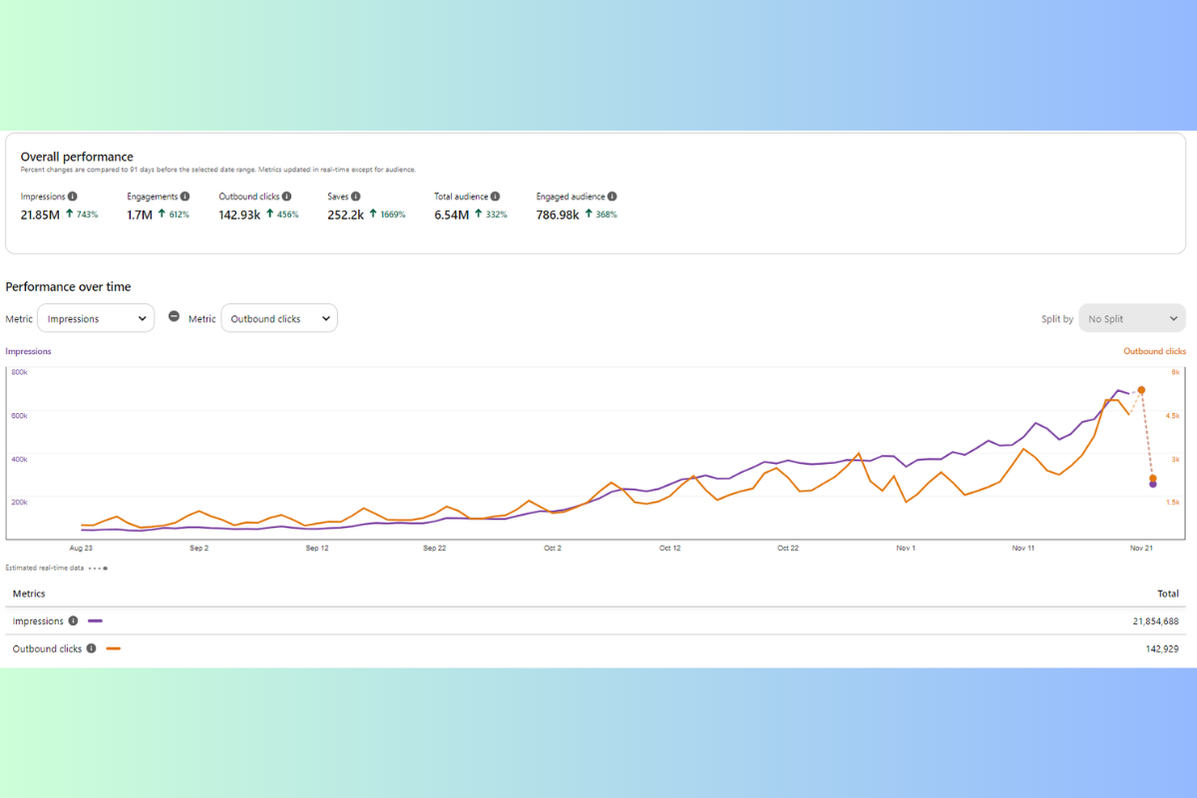Expand the Outbound clicks metric dropdown
The height and width of the screenshot is (798, 1197).
(279, 318)
